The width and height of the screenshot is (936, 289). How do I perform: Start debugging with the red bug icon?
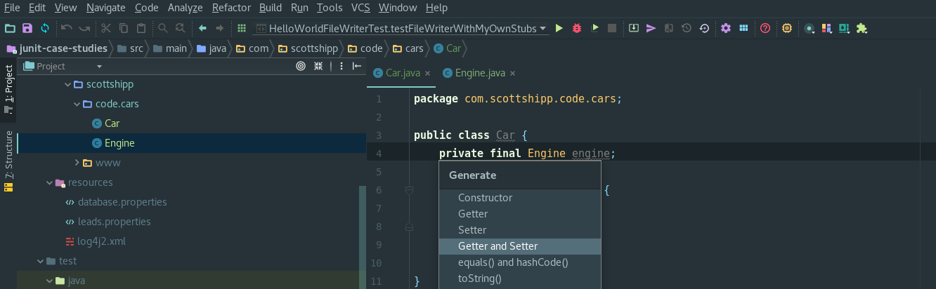click(x=578, y=28)
